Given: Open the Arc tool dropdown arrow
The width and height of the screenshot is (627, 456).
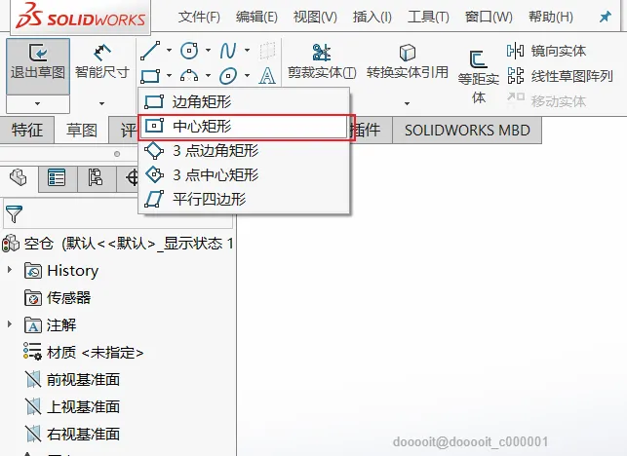Looking at the screenshot, I should (208, 75).
